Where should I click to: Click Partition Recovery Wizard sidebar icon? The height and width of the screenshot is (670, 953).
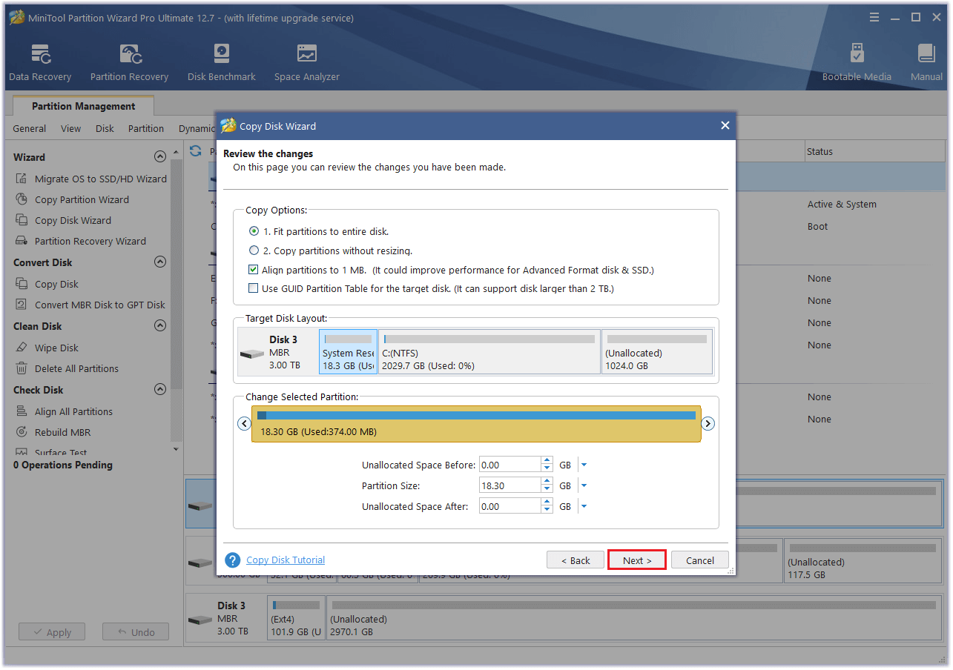tap(22, 241)
